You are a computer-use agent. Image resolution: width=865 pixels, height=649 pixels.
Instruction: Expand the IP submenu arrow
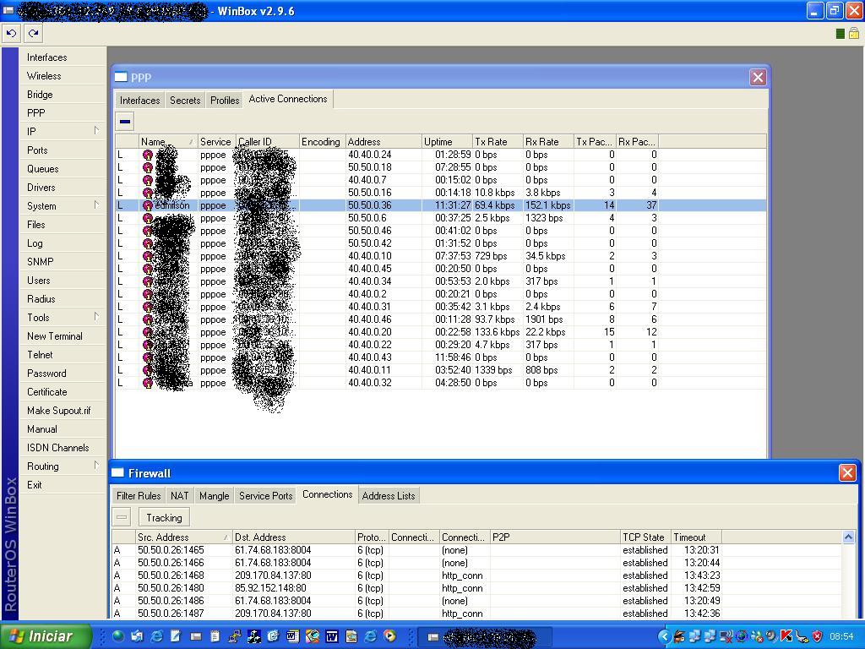tap(96, 130)
